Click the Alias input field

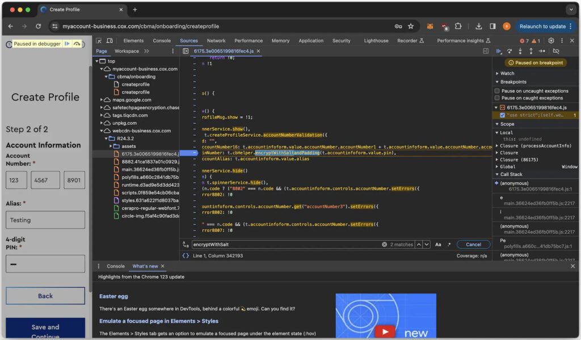(x=45, y=220)
